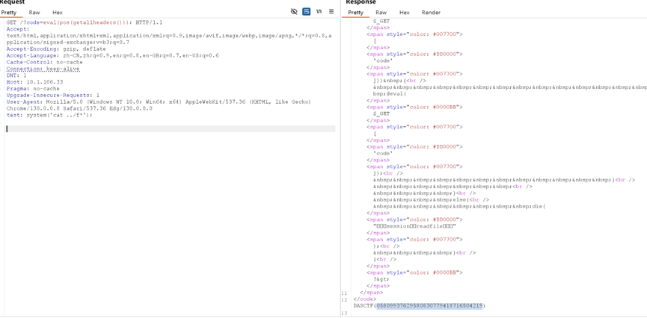Click the GET /?code=eval request line
Viewport: 647px width, 318px height.
pos(85,22)
